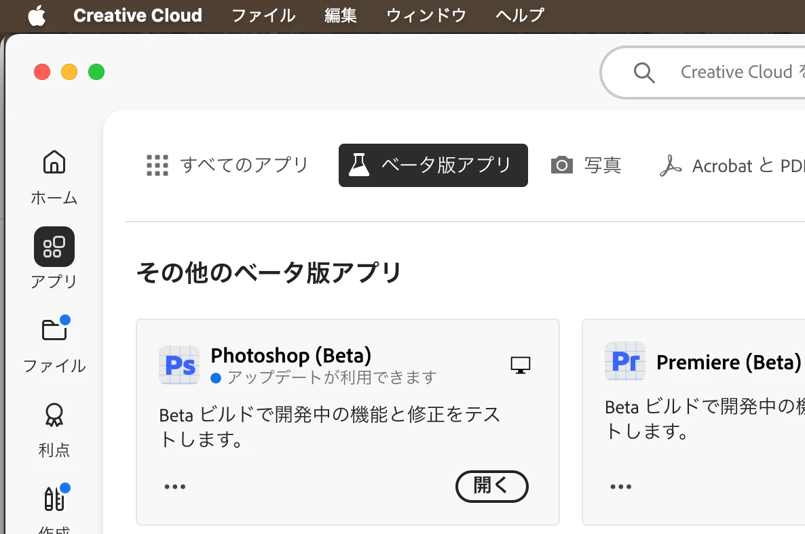Click the Premiere (Beta) Pr icon

point(625,361)
